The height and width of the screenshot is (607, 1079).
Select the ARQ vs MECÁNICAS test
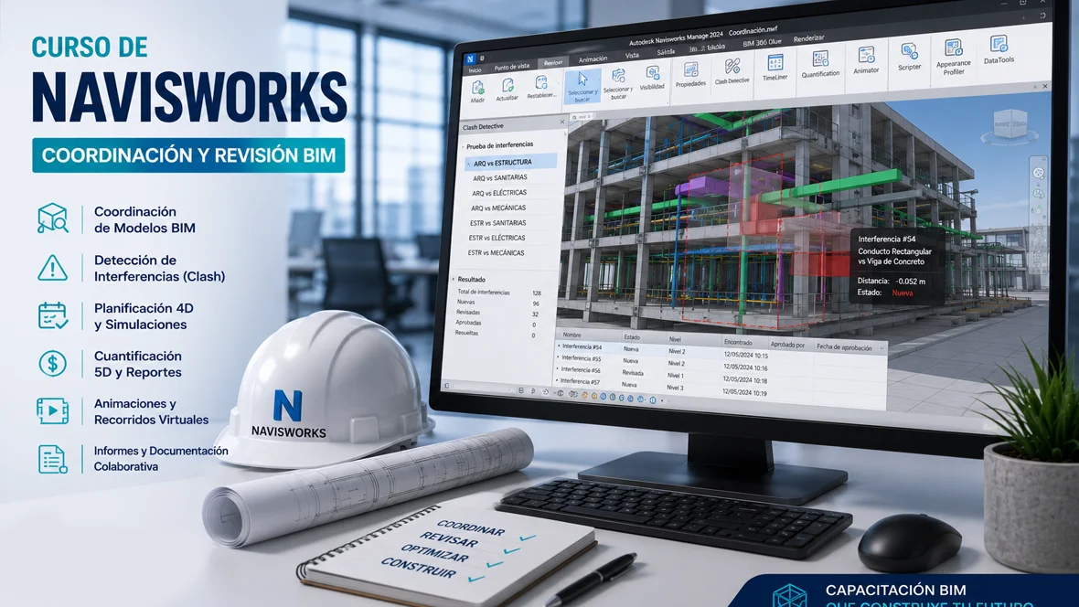pos(498,208)
